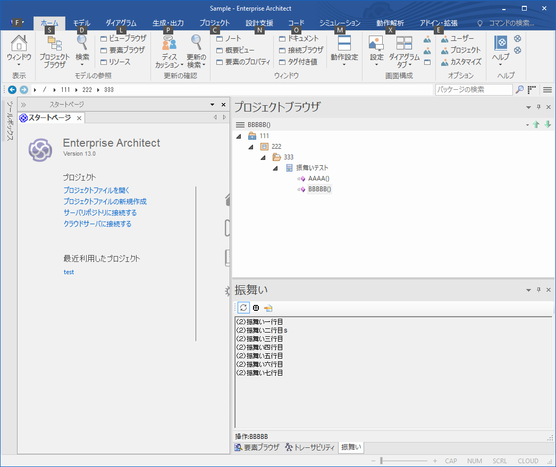Screen dimensions: 556x467
Task: Click プロジェクトファイルの新規作成 link
Action: (105, 201)
